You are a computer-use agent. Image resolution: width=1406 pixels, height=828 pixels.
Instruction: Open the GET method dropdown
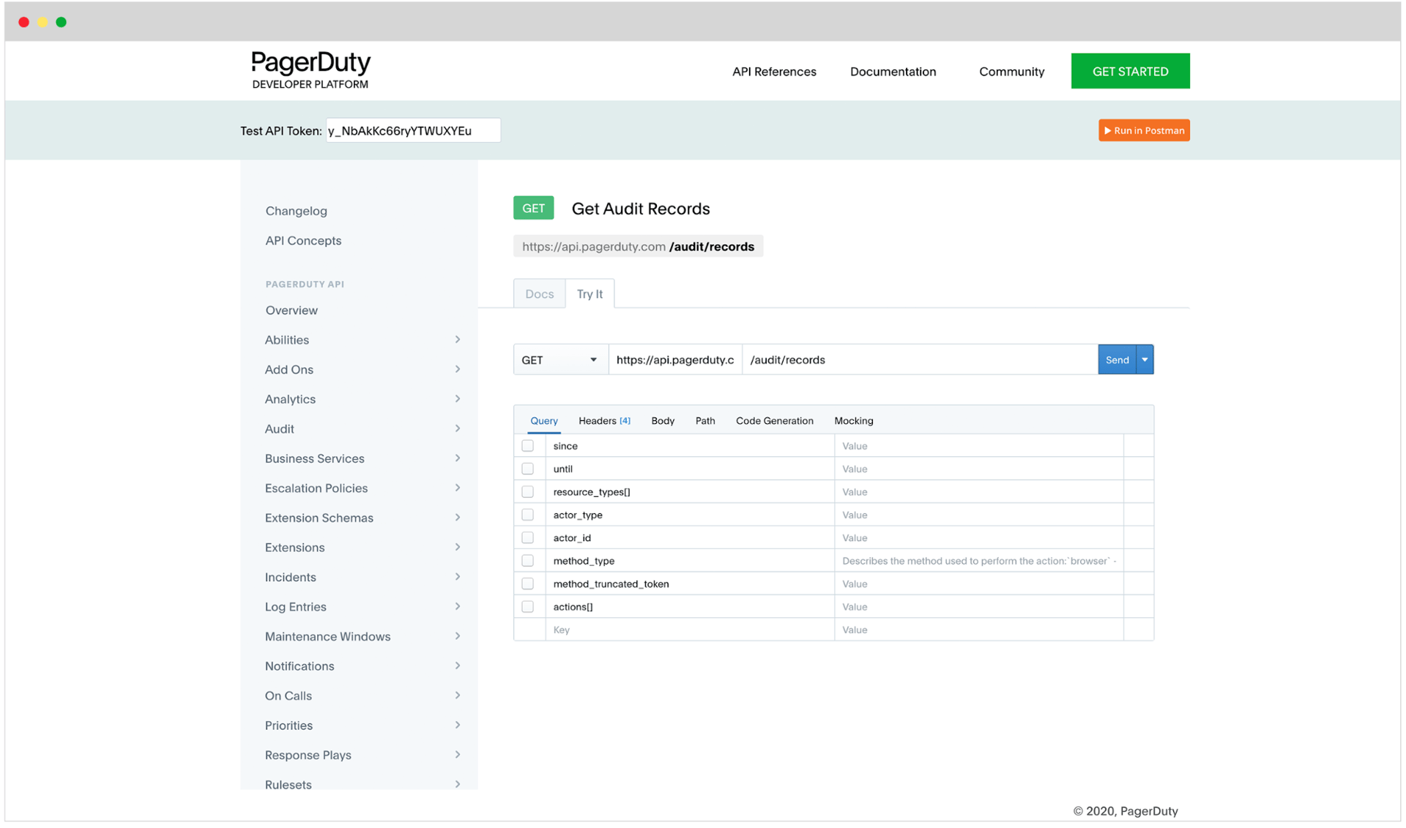560,360
